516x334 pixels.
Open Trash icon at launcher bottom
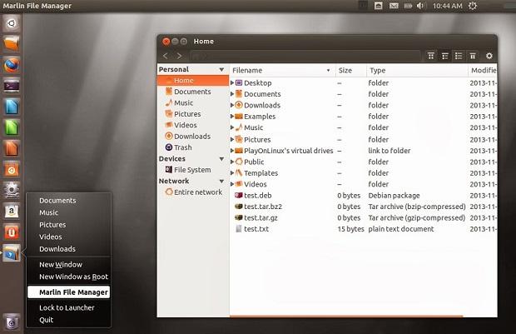pos(12,322)
